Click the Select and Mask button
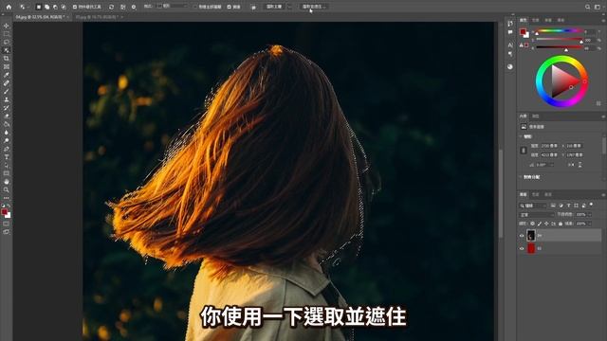The width and height of the screenshot is (607, 341). click(313, 7)
